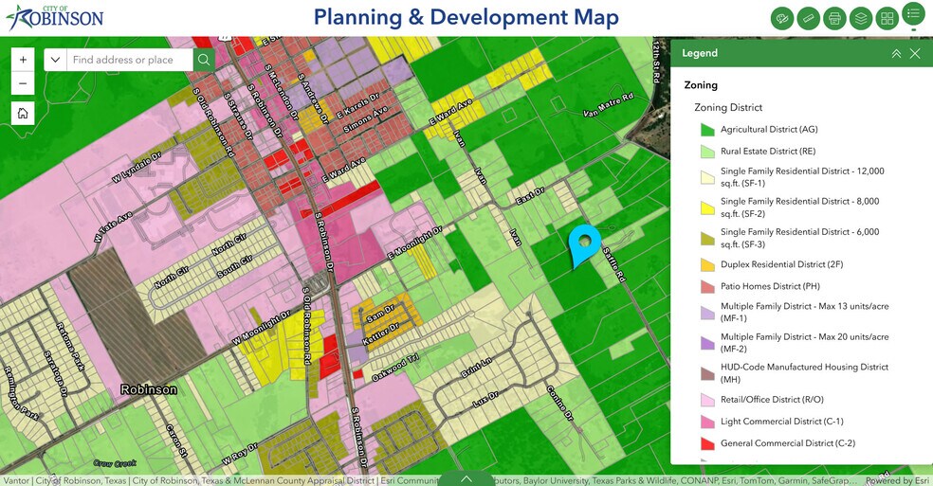933x486 pixels.
Task: Click the green search magnifier button
Action: point(204,60)
